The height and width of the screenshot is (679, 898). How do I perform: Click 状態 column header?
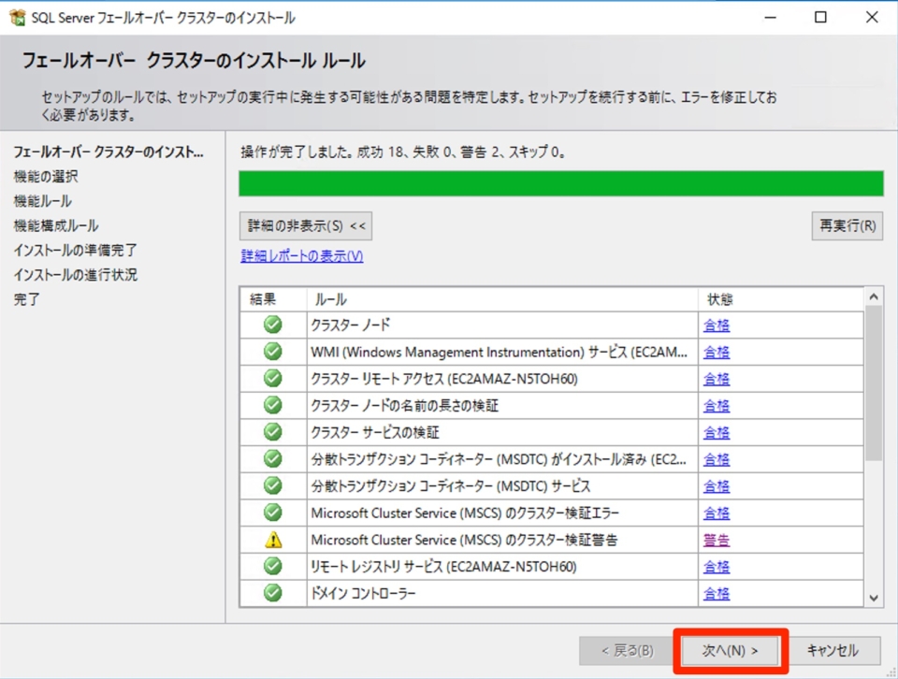[x=781, y=299]
